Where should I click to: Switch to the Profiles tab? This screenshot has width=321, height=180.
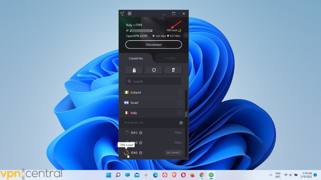pyautogui.click(x=170, y=58)
